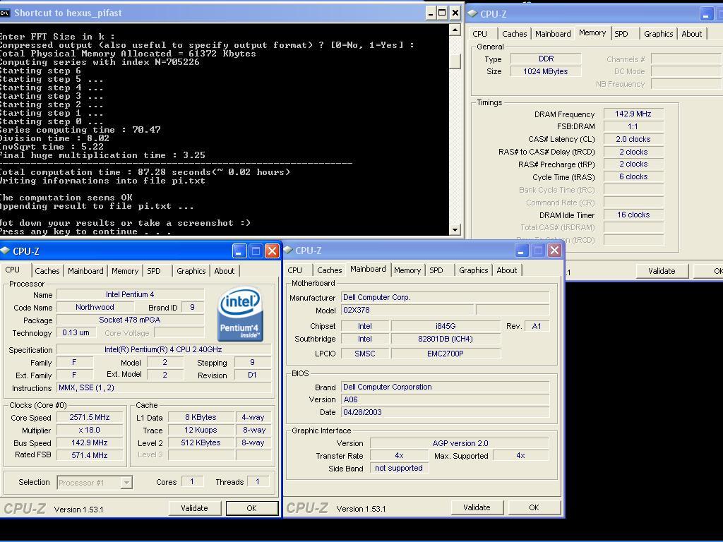
Task: Click the Rated FSB value 571.4 MHz
Action: click(90, 455)
